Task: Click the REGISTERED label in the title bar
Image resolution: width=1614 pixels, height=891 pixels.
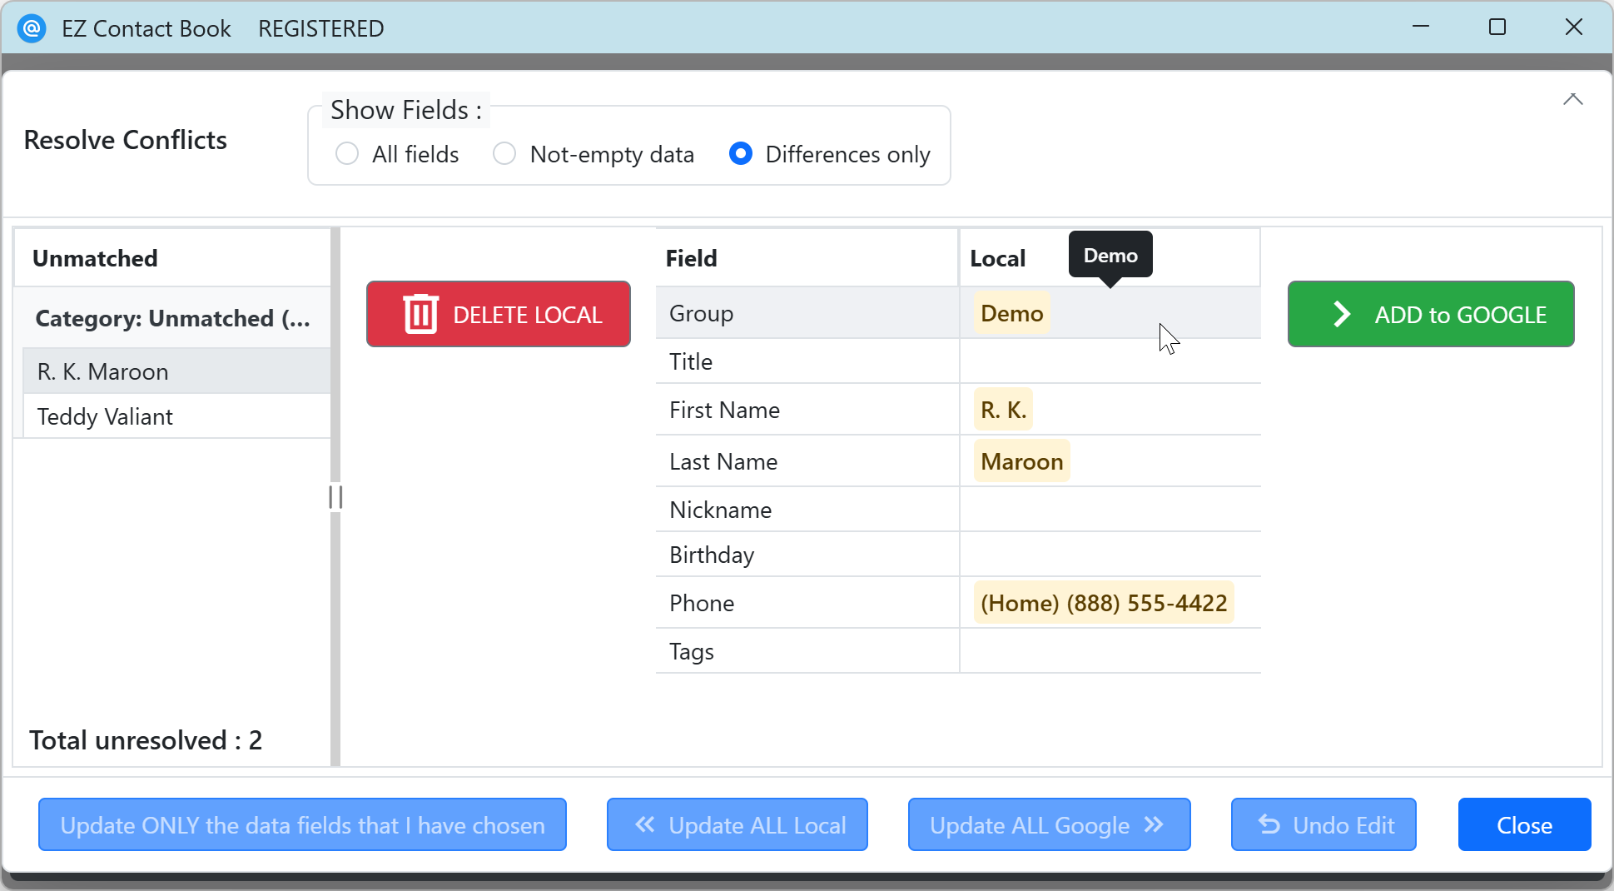Action: 320,27
